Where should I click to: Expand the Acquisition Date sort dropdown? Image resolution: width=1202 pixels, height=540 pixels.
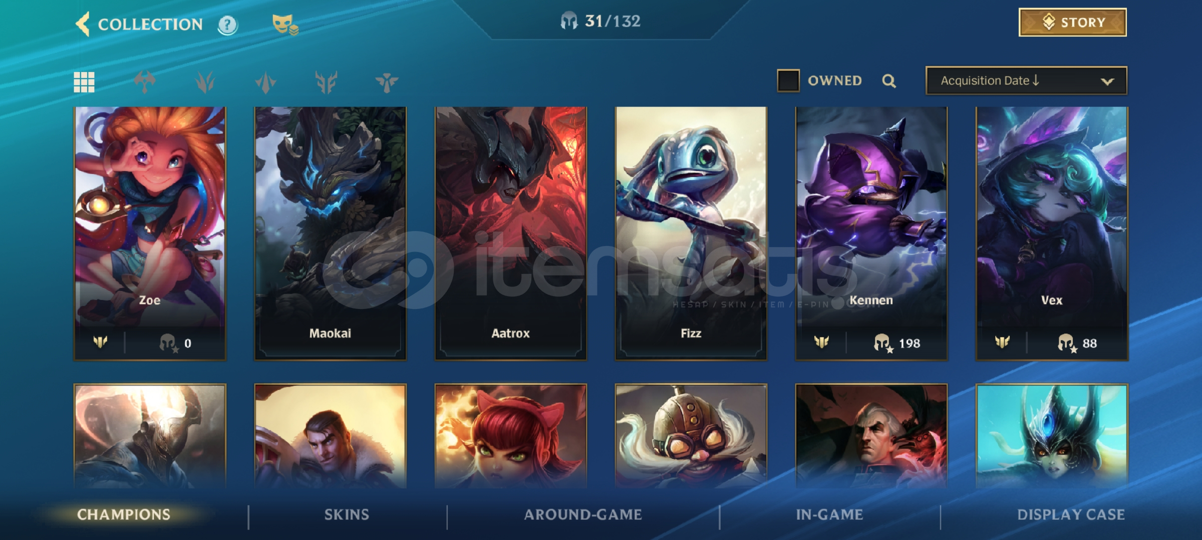1026,80
